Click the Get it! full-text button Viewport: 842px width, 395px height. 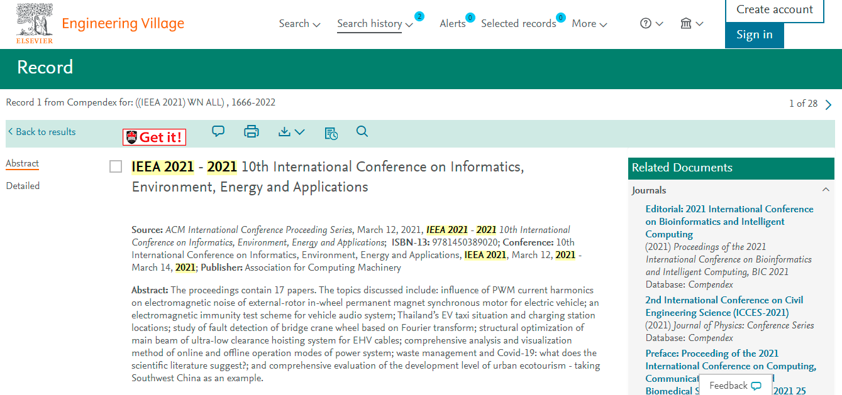coord(154,137)
